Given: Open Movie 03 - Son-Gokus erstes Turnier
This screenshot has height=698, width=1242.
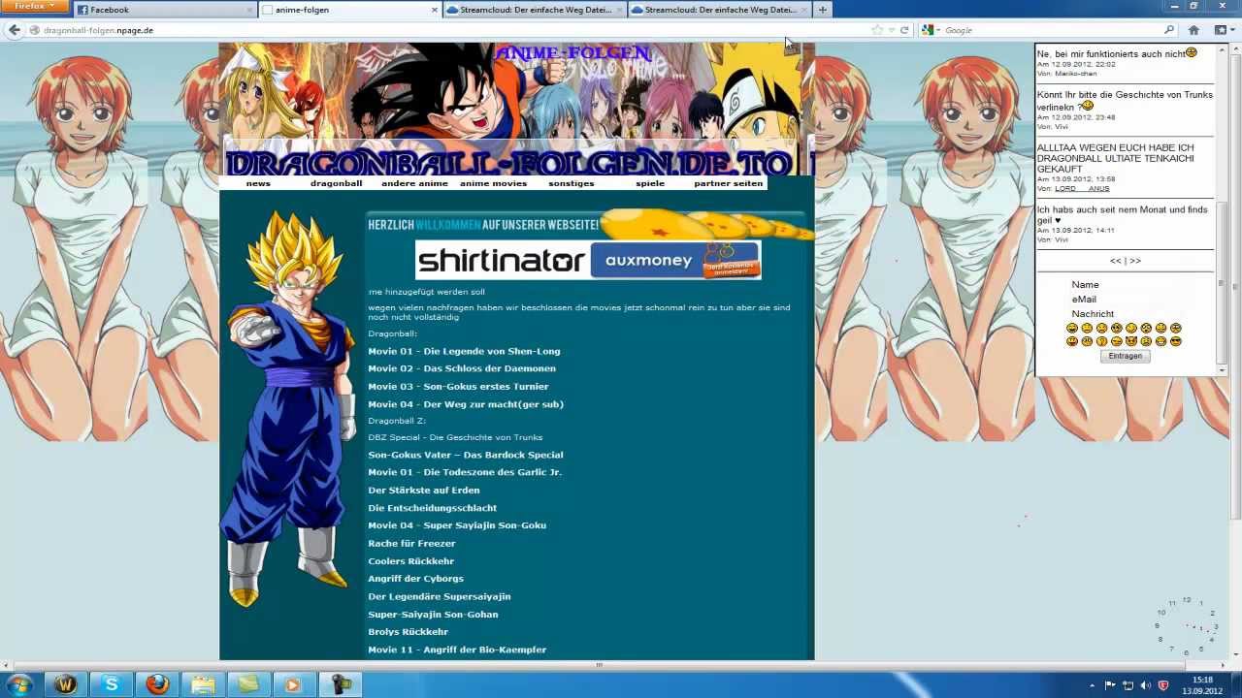Looking at the screenshot, I should pos(458,386).
